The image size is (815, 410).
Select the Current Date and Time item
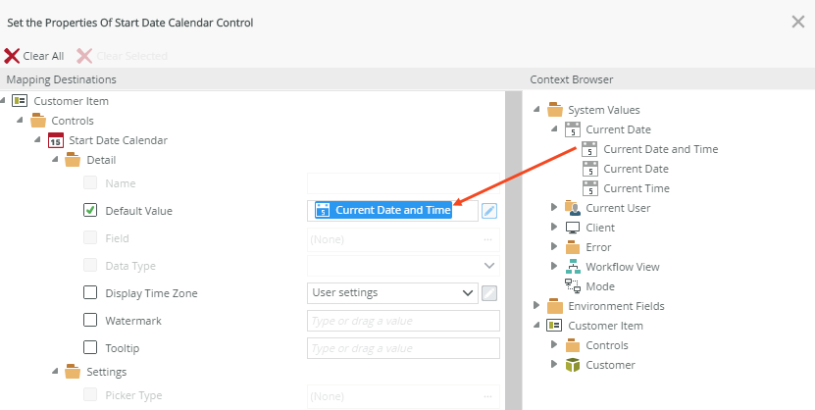[660, 149]
